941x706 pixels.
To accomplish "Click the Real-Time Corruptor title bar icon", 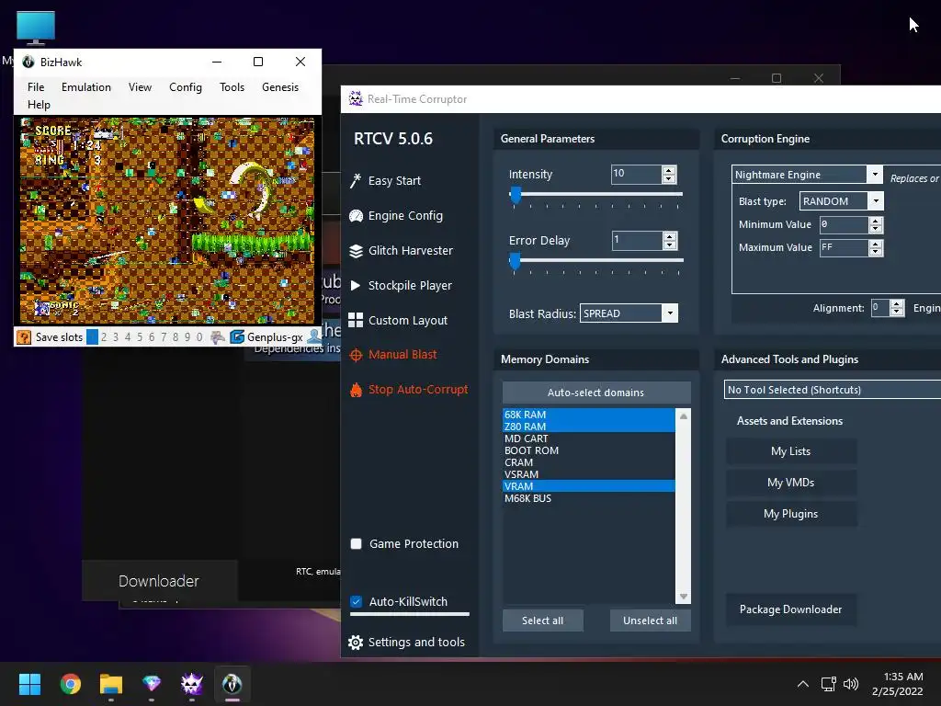I will (356, 98).
